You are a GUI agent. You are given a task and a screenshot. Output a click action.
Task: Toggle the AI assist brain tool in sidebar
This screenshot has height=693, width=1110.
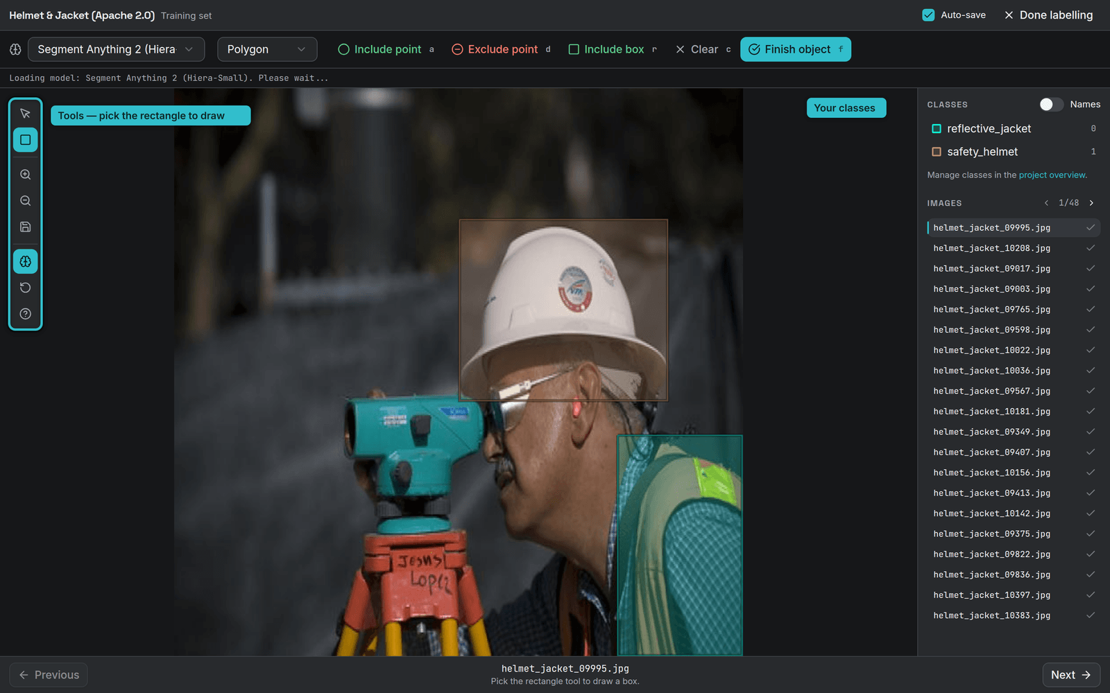pyautogui.click(x=26, y=261)
